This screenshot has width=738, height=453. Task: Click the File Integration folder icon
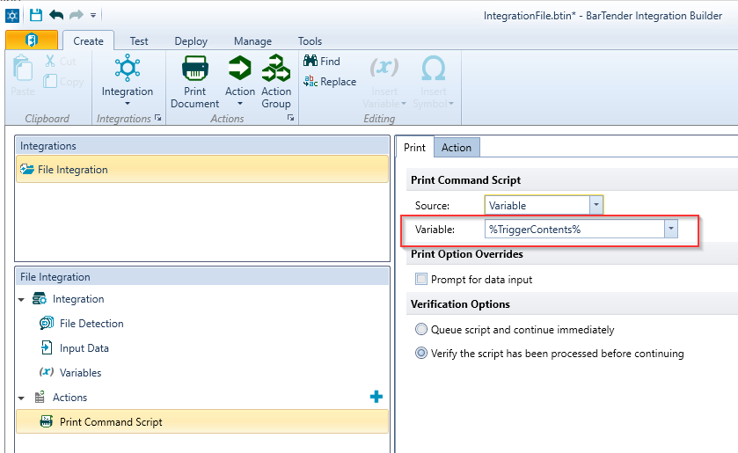[x=27, y=169]
